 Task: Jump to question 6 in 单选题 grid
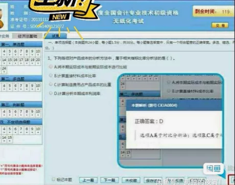click(x=15, y=52)
